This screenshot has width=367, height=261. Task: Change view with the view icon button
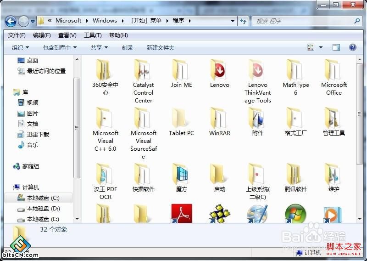311,48
